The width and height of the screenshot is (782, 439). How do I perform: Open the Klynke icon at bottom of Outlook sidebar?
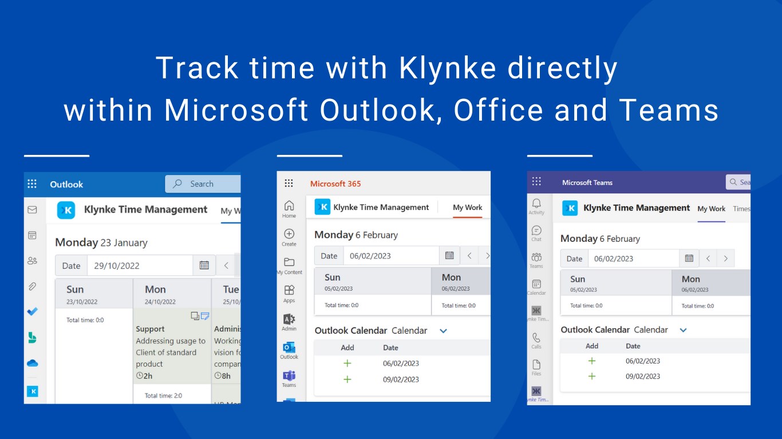tap(33, 392)
